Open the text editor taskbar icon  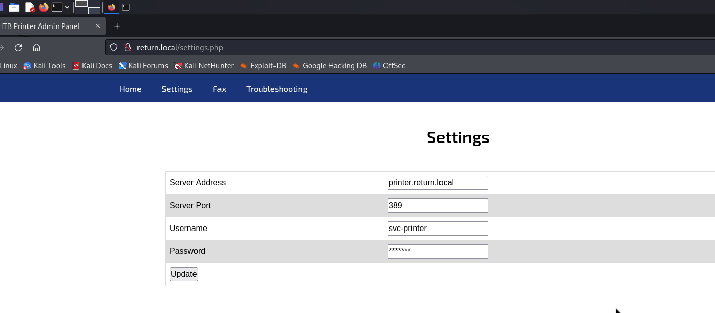click(x=30, y=7)
